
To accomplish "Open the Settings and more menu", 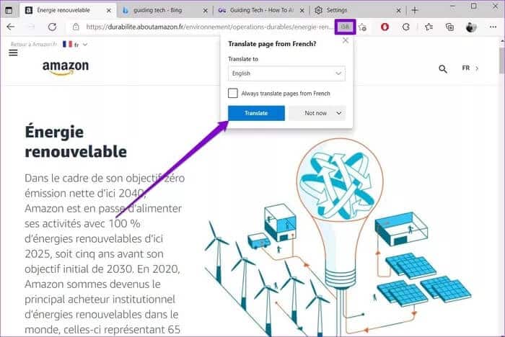I will 493,27.
